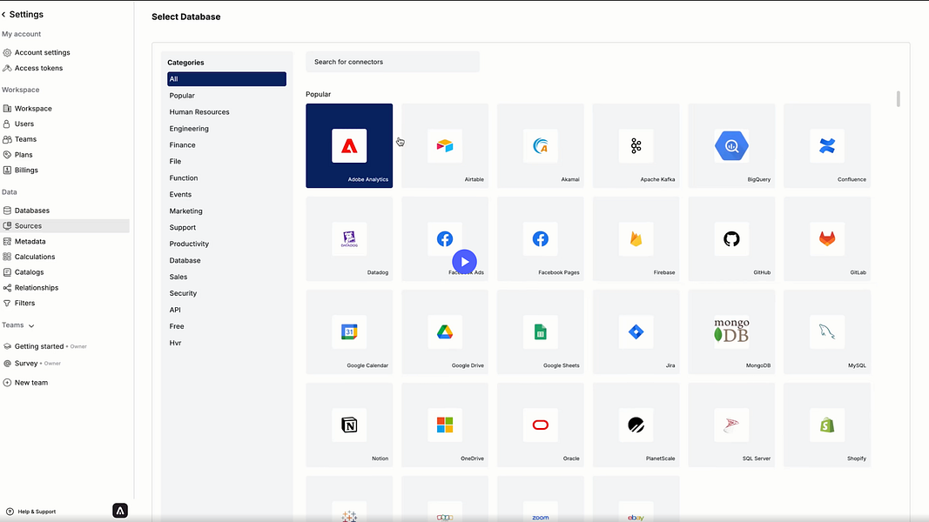Pick the GitLab connector
This screenshot has width=929, height=522.
click(x=827, y=238)
